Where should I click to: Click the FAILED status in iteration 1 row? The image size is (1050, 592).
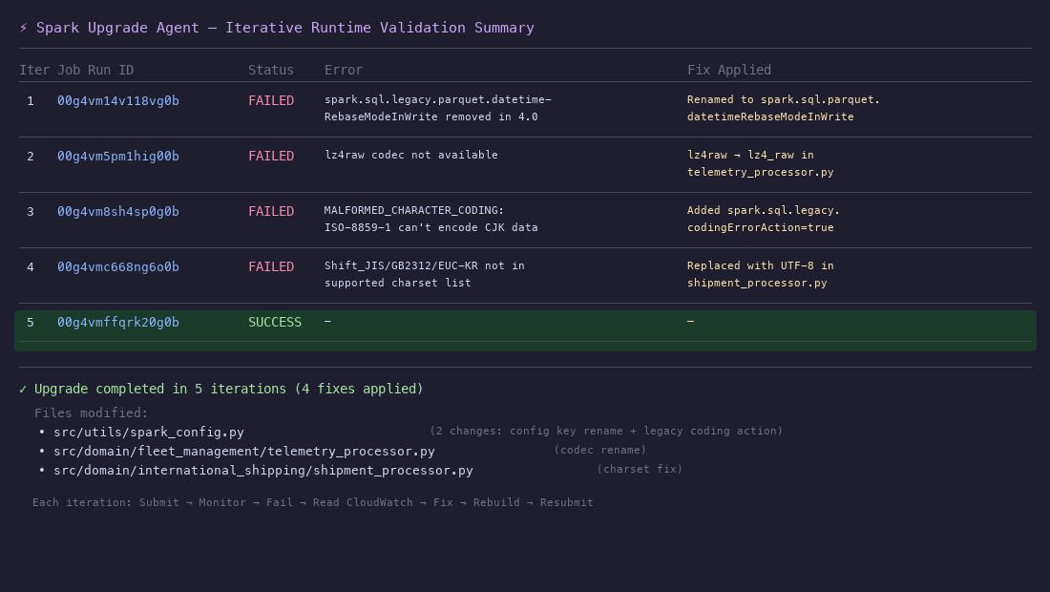[271, 101]
